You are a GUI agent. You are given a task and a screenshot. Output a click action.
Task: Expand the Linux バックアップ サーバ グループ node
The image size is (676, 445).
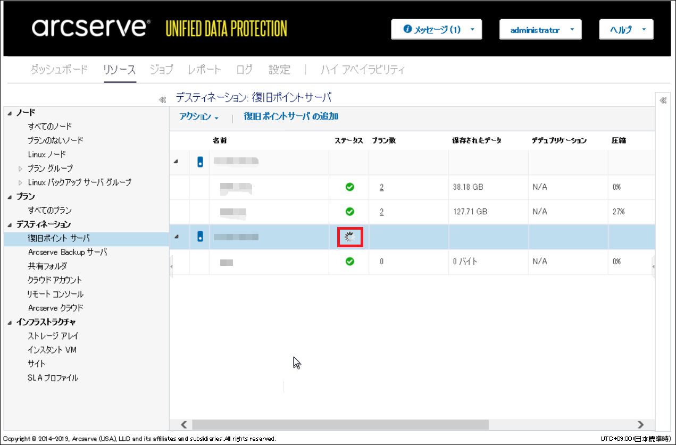coord(21,182)
